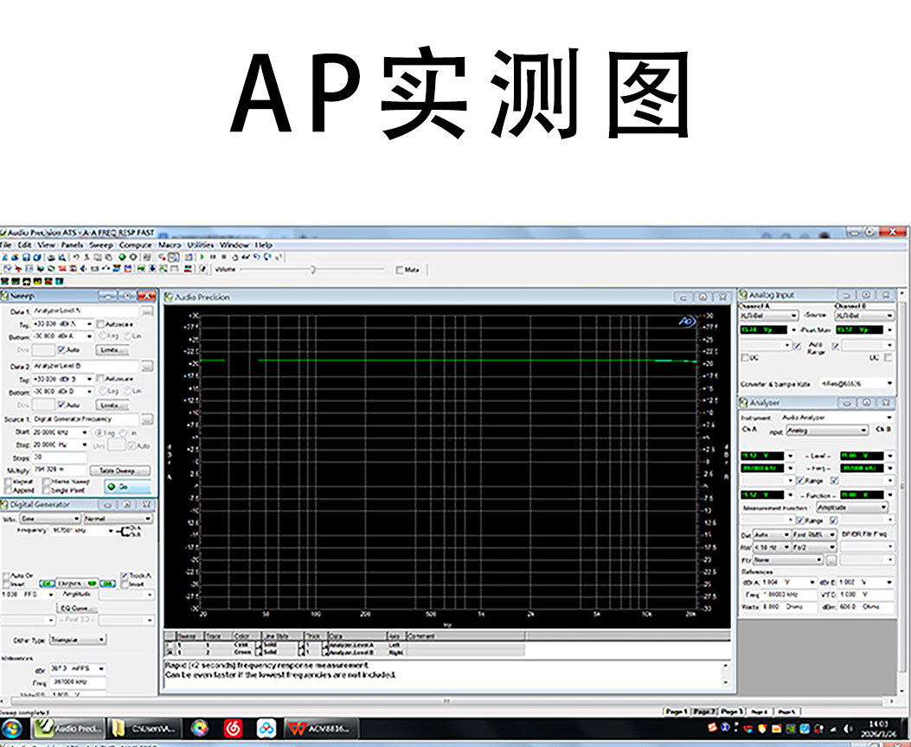
Task: Open Audio Precision from the taskbar
Action: (68, 728)
